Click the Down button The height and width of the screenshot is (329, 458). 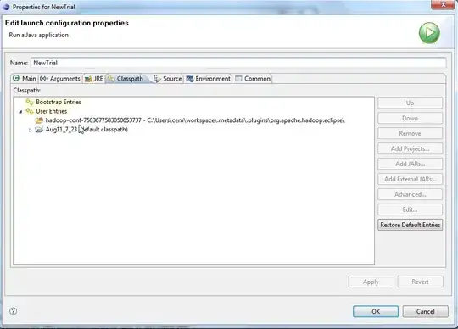(410, 118)
